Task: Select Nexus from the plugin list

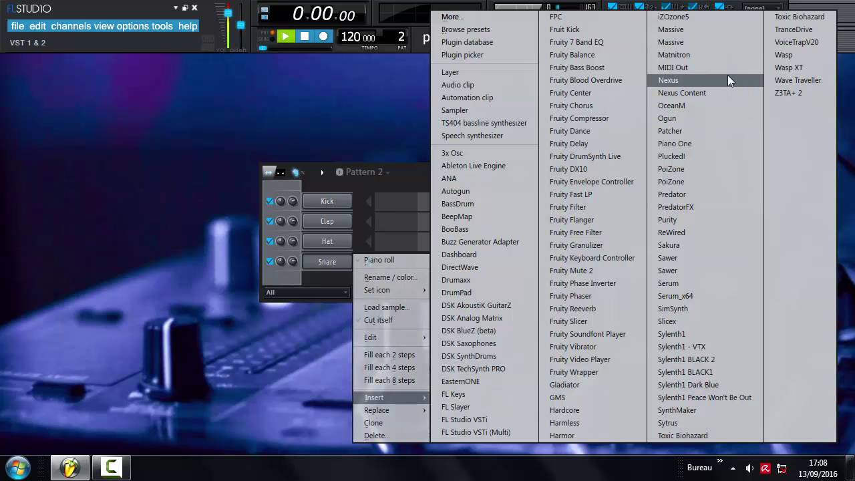Action: tap(705, 80)
